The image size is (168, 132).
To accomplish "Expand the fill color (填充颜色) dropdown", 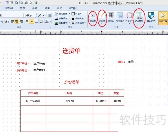I will point(69,14).
